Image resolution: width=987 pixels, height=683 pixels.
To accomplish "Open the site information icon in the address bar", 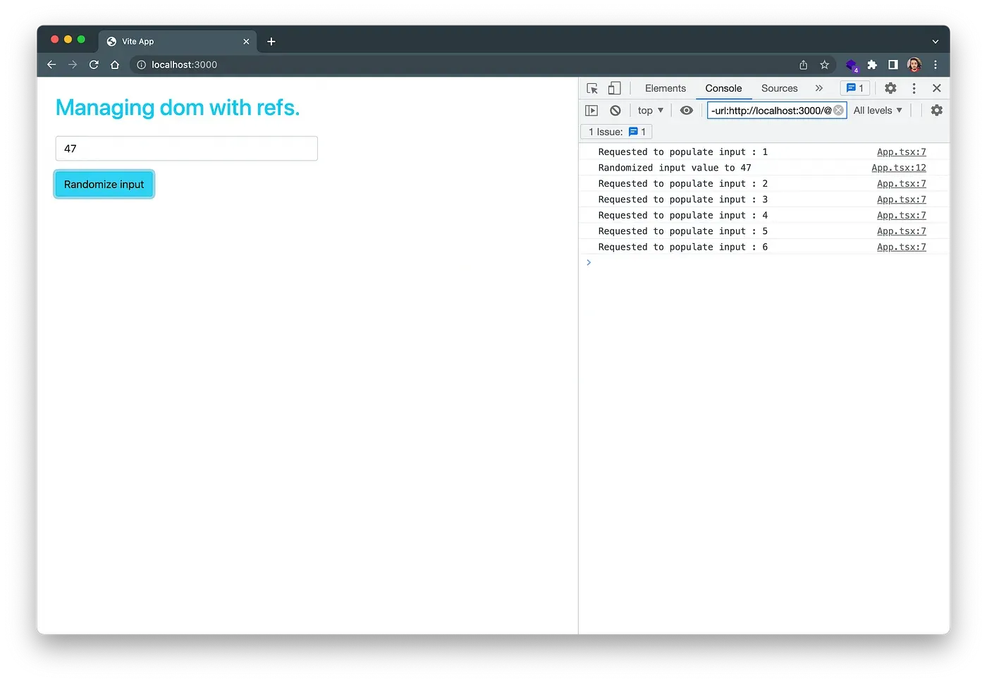I will pyautogui.click(x=141, y=65).
